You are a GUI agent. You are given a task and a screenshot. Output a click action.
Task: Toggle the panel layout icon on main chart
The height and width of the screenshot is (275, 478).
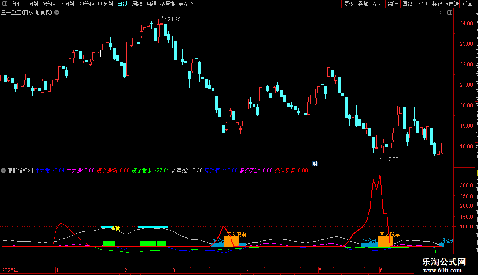[450, 13]
